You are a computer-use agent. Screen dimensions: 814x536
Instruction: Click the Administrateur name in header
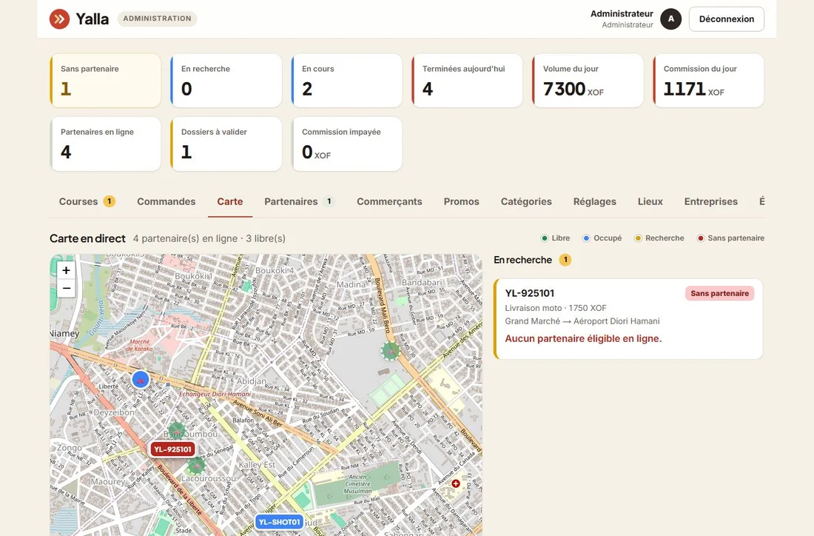(x=622, y=14)
